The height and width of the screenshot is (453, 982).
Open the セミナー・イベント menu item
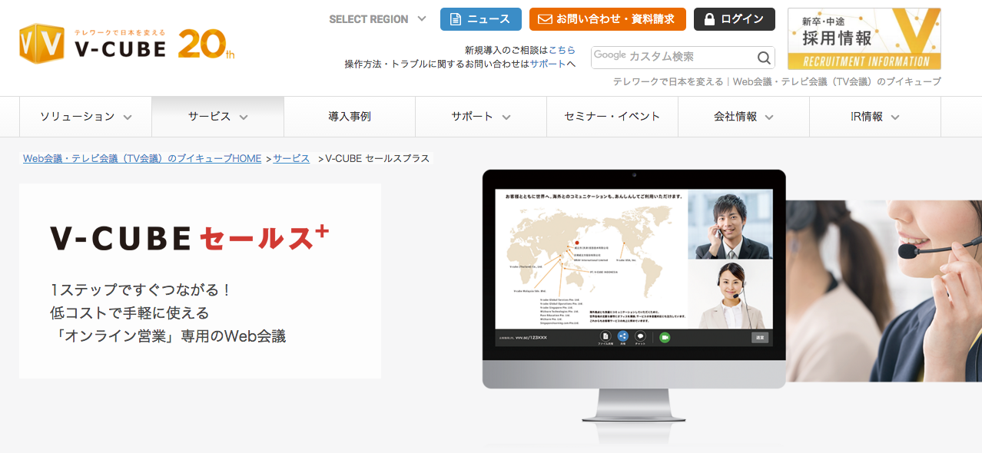[x=612, y=117]
